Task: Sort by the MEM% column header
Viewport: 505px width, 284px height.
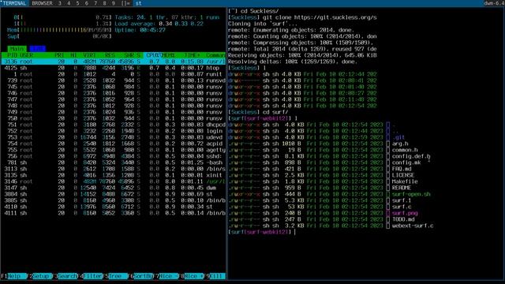Action: (x=169, y=55)
